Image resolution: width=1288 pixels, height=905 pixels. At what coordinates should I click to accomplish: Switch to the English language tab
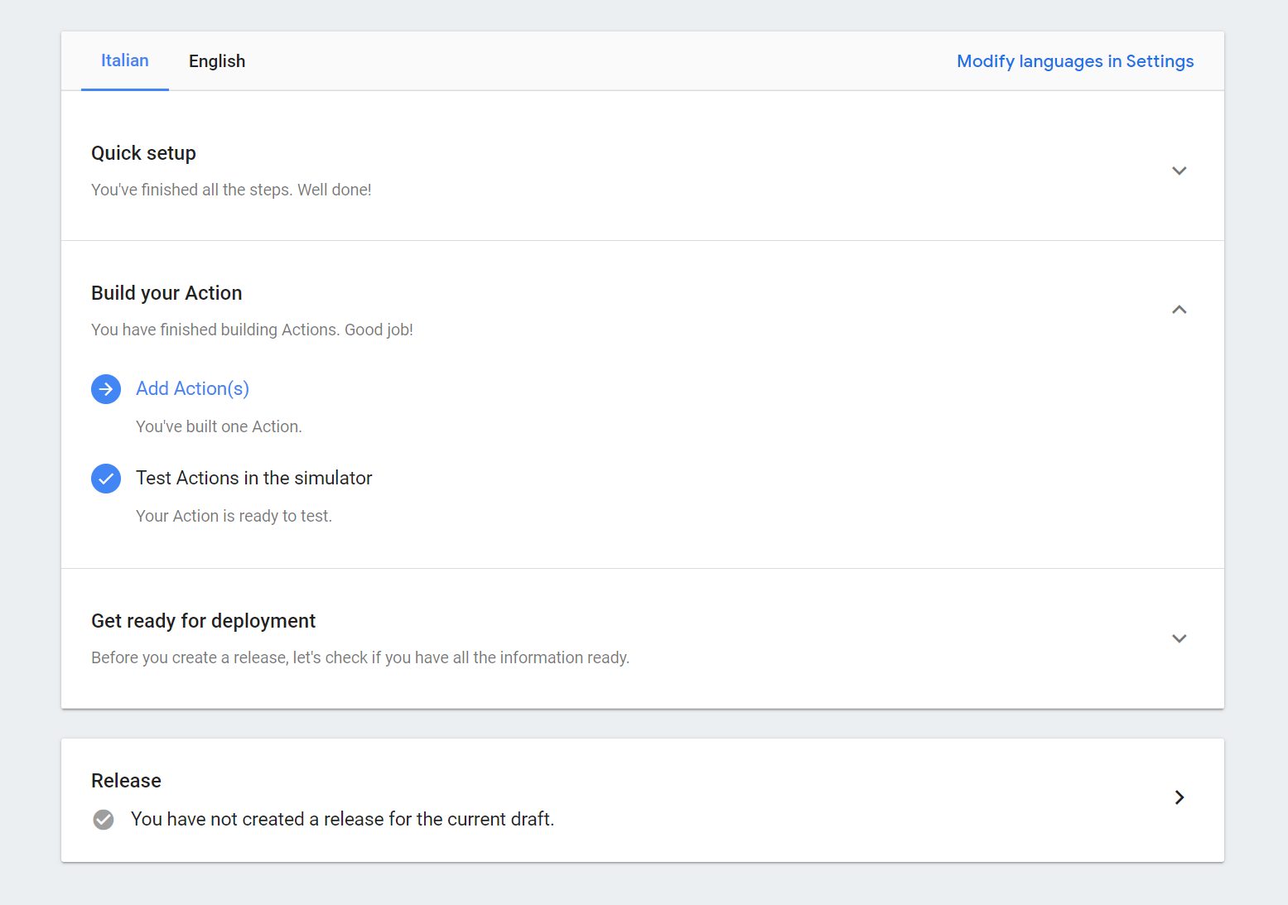point(217,61)
